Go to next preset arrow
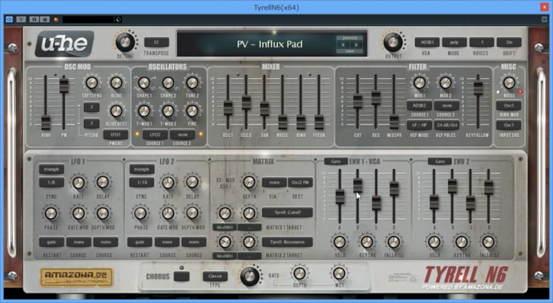 (356, 45)
